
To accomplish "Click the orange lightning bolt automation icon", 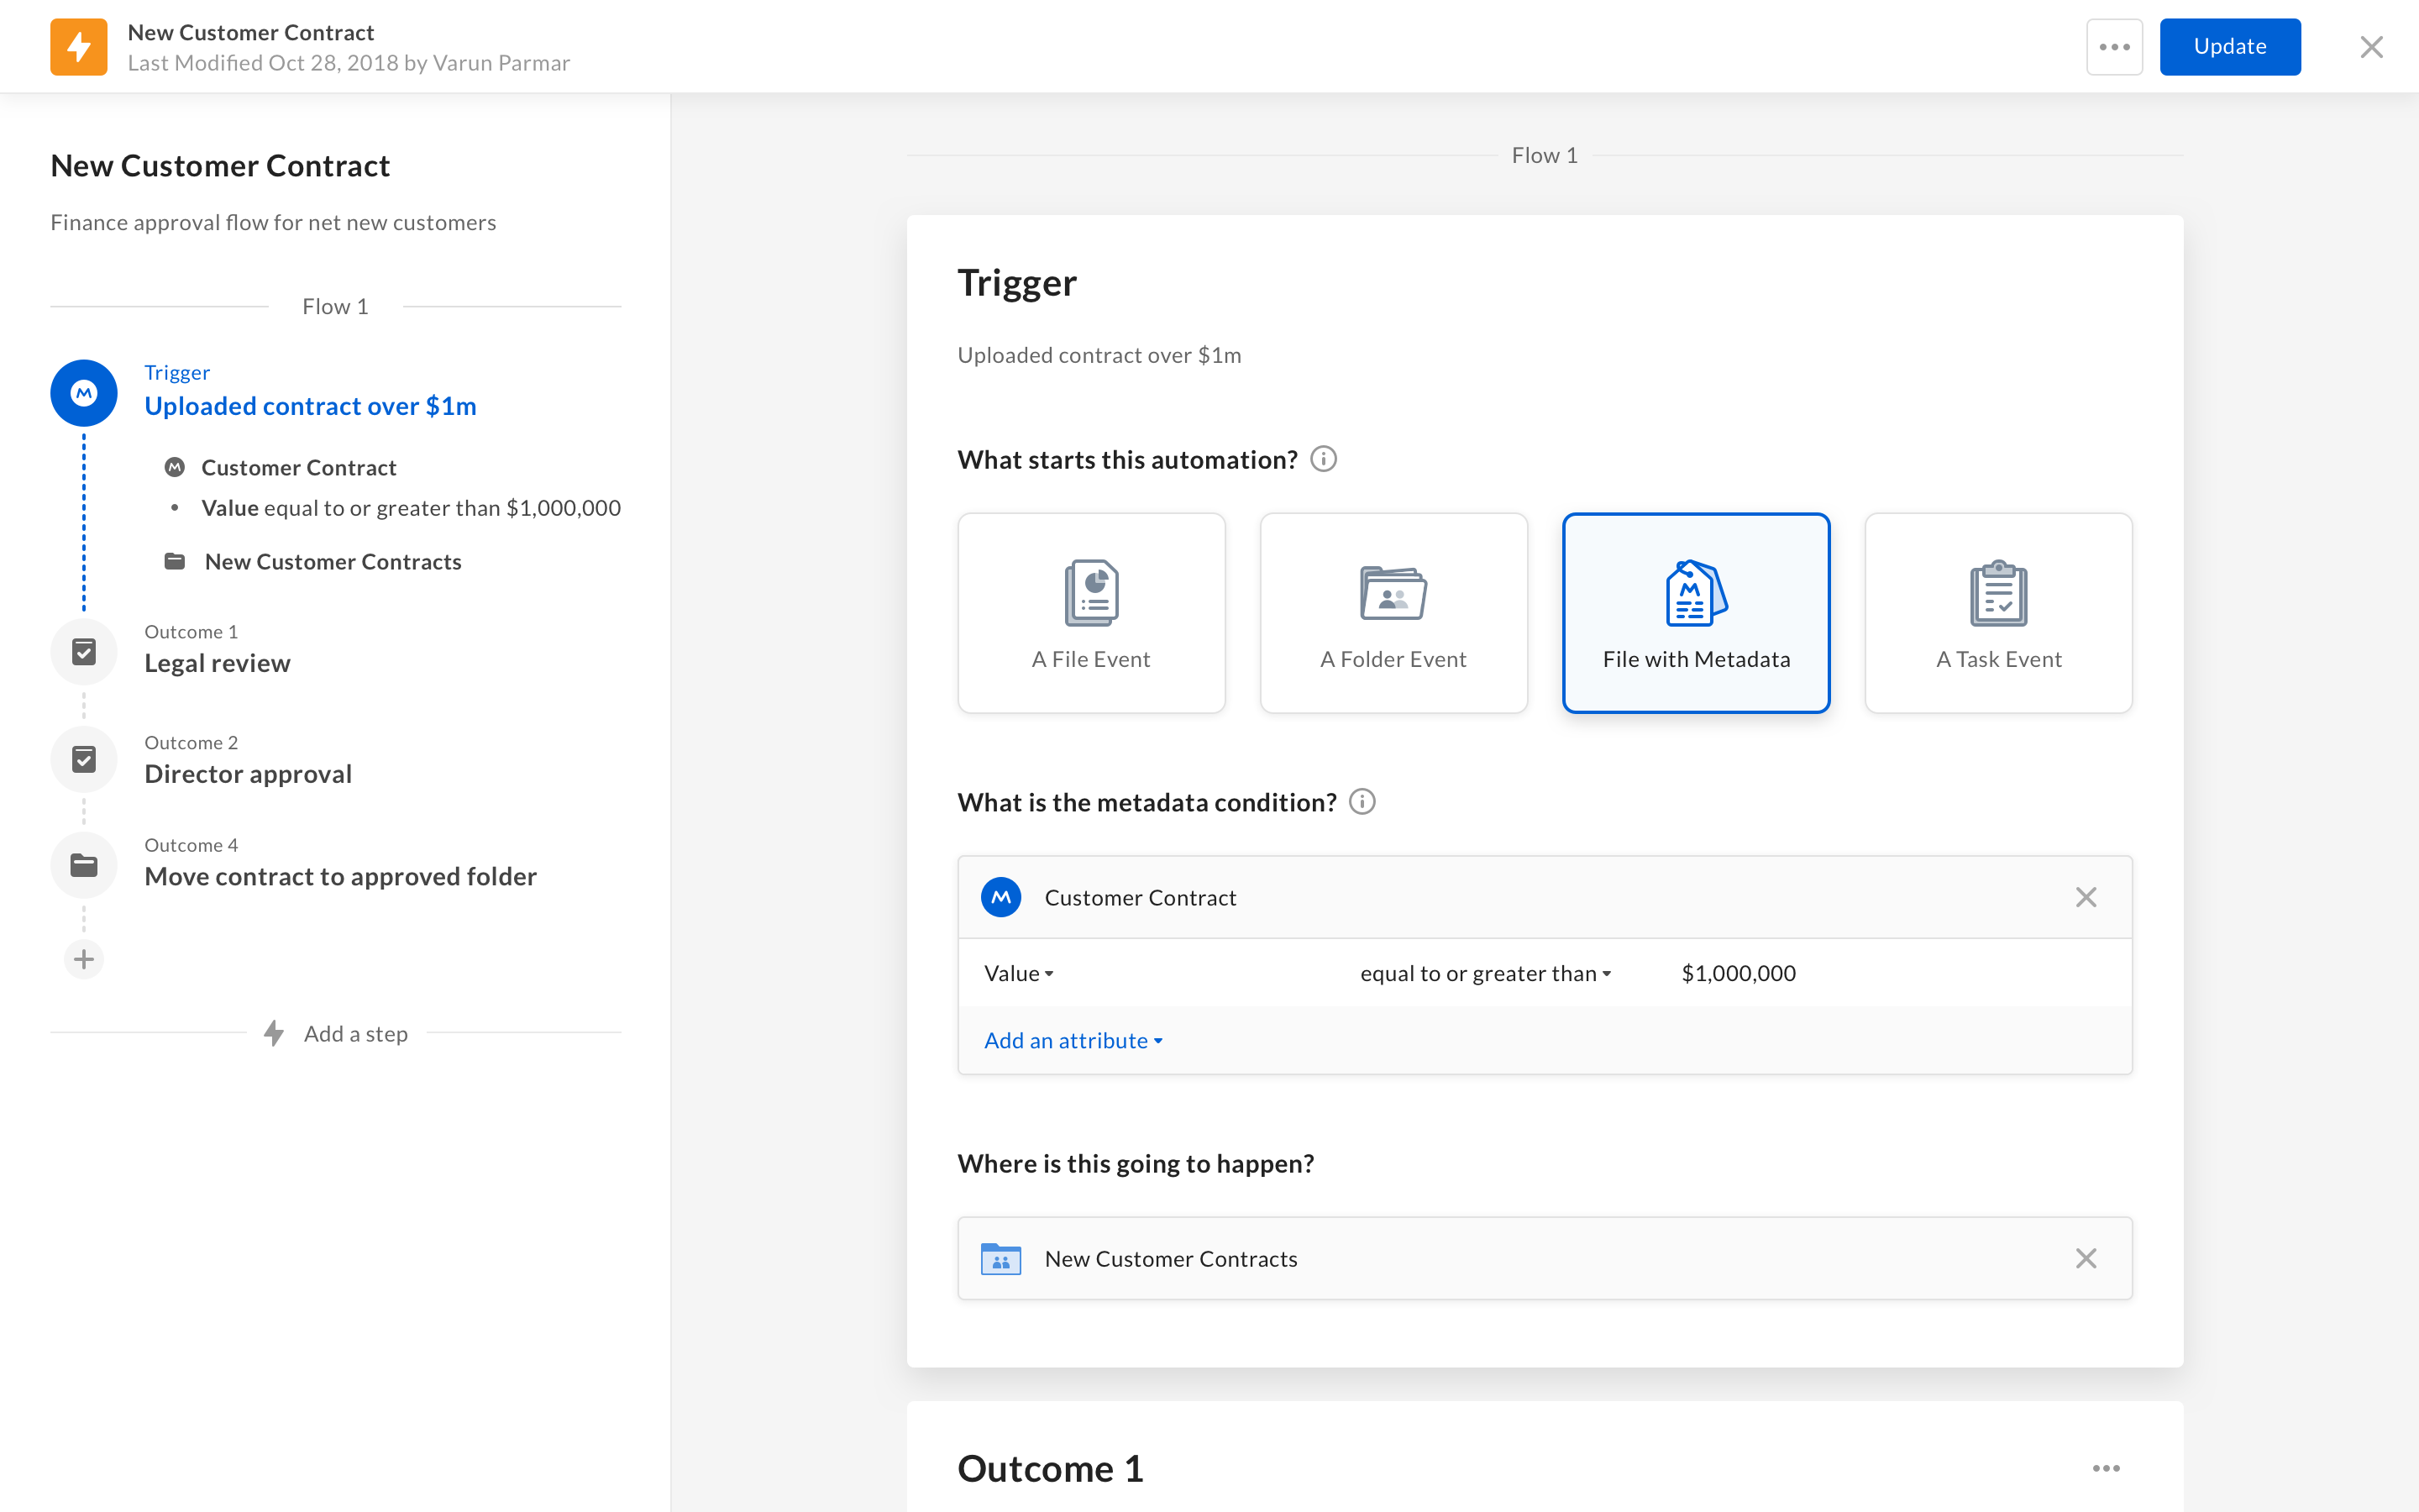I will (79, 47).
